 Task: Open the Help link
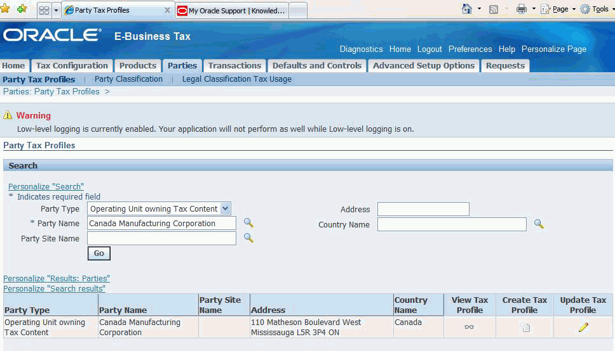[x=507, y=49]
